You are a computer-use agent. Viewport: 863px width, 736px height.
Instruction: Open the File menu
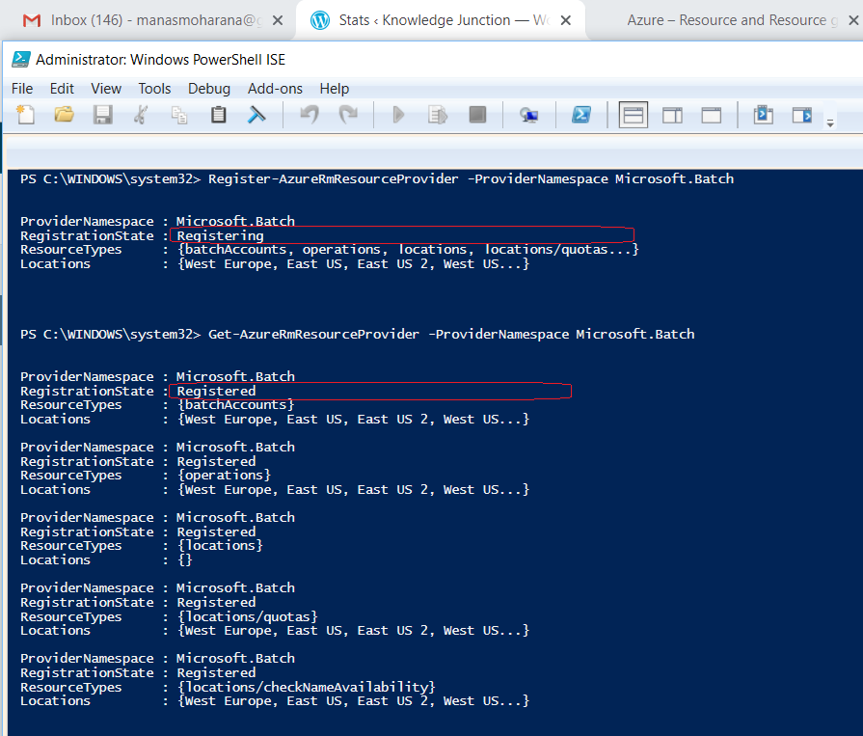[x=22, y=88]
